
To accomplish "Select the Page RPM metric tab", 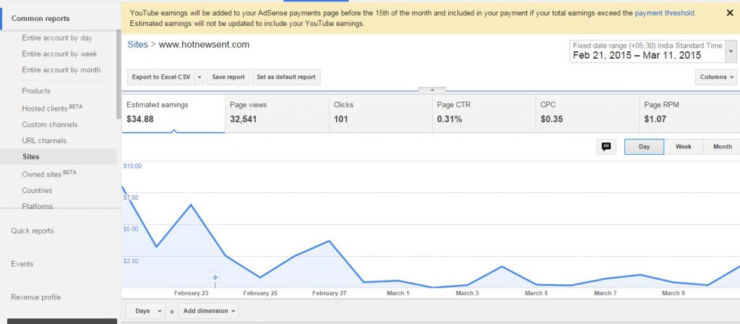I will [x=691, y=113].
